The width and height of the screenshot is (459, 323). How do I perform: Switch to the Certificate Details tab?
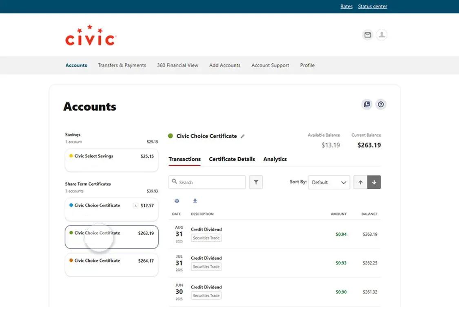pos(232,159)
